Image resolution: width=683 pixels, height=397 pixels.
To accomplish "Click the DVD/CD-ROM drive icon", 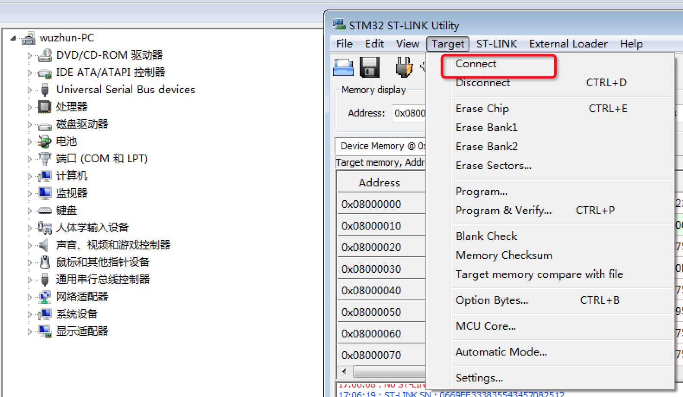I will pyautogui.click(x=45, y=55).
